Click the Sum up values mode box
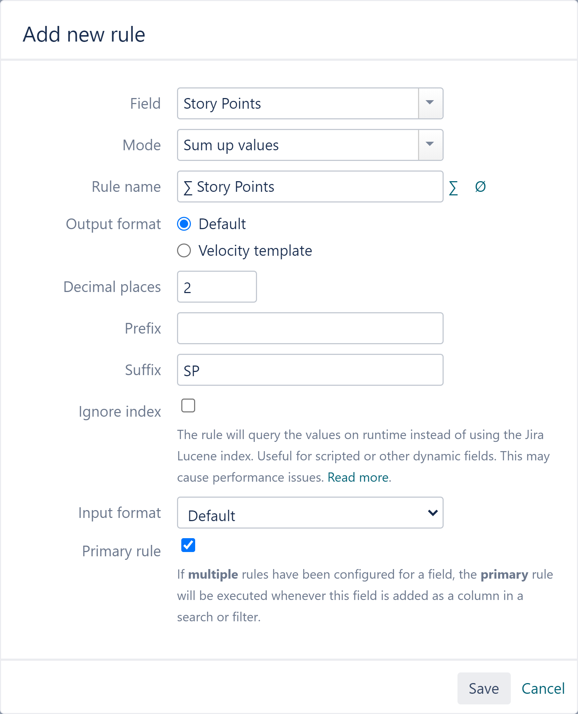578x714 pixels. [298, 145]
